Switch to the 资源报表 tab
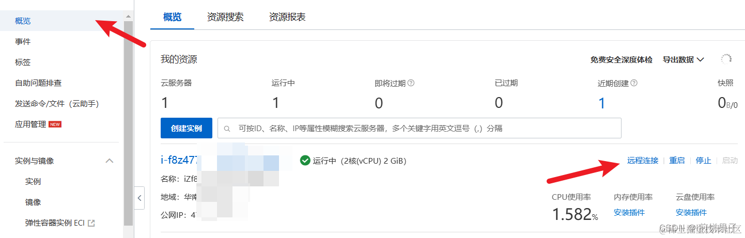 pos(287,17)
